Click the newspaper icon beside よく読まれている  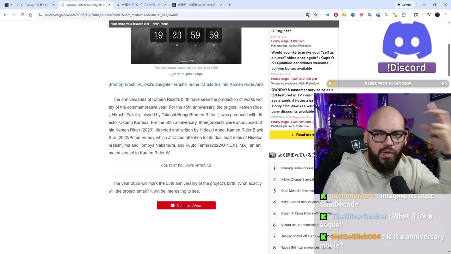[x=272, y=155]
